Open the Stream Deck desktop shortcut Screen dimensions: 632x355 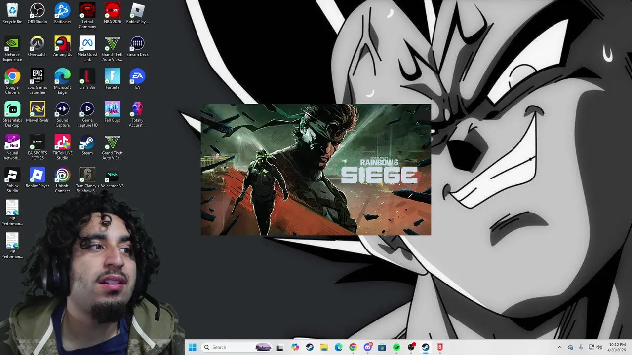click(137, 46)
